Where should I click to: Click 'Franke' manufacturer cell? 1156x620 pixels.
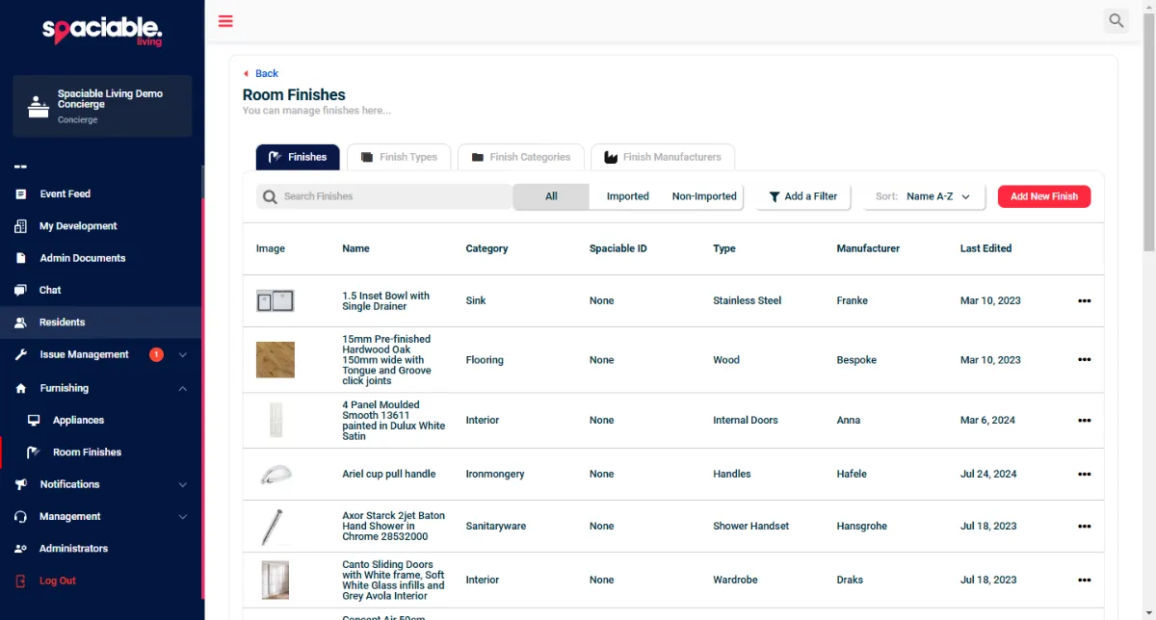852,301
